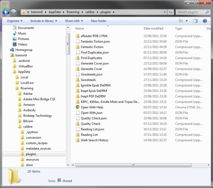213x188 pixels.
Task: Expand the arrow after 'calibre' breadcrumb
Action: (x=97, y=12)
